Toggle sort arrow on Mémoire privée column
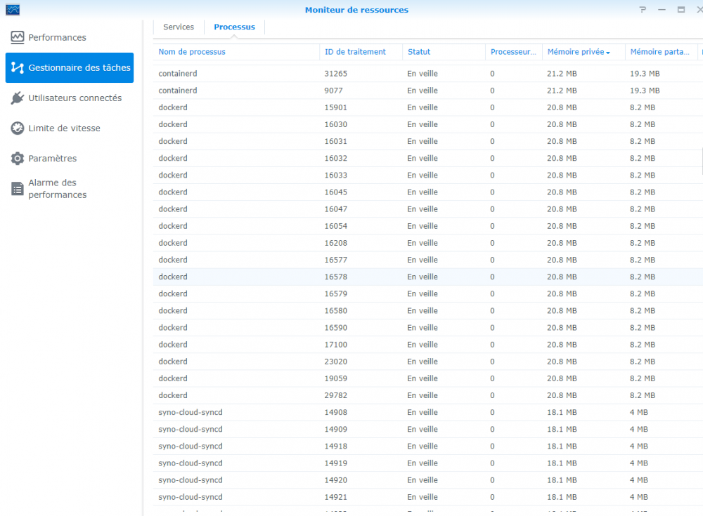 coord(608,52)
